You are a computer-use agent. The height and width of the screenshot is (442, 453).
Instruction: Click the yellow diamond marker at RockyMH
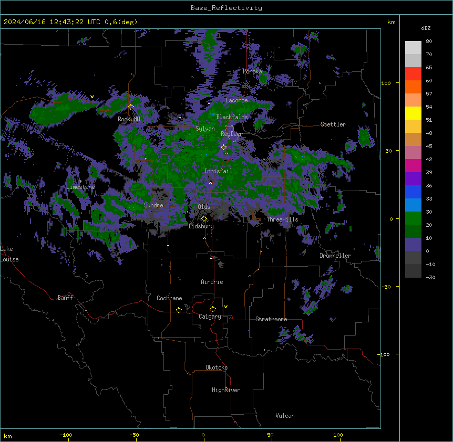[131, 107]
